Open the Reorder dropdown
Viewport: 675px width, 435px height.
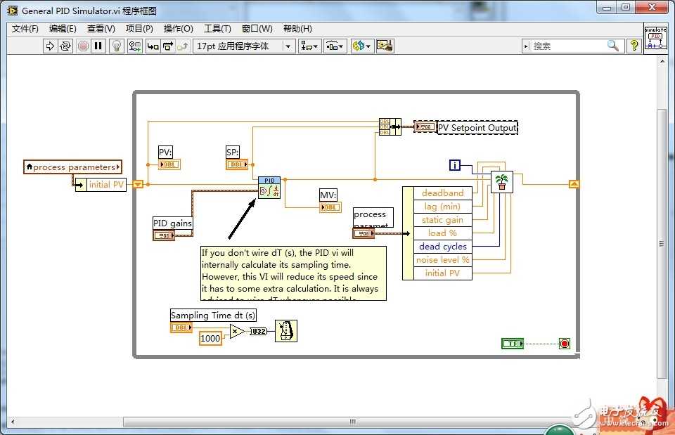coord(361,46)
